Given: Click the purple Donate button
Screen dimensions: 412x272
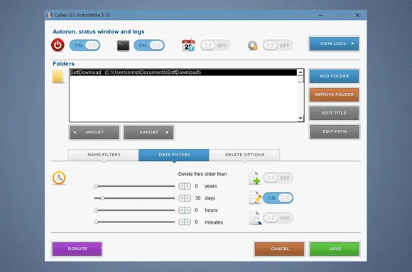Looking at the screenshot, I should pyautogui.click(x=77, y=249).
